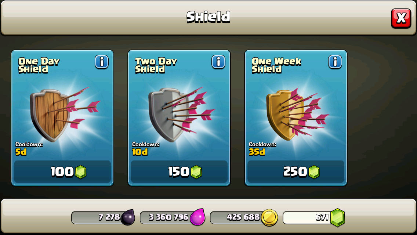Click the golden shield with arrows image
Screen dimensions: 417x235
click(x=297, y=114)
